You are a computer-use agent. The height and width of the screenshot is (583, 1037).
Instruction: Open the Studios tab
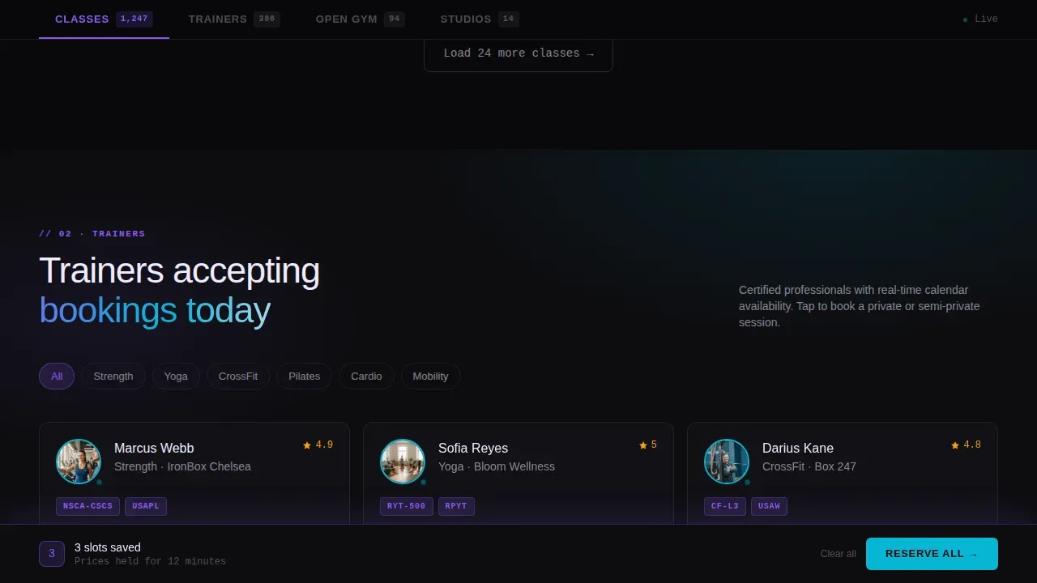pos(480,19)
